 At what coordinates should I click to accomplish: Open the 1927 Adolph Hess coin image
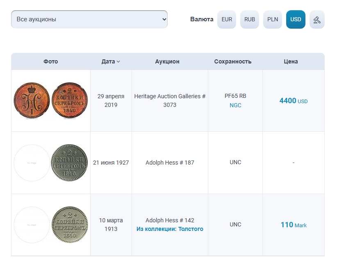click(69, 163)
